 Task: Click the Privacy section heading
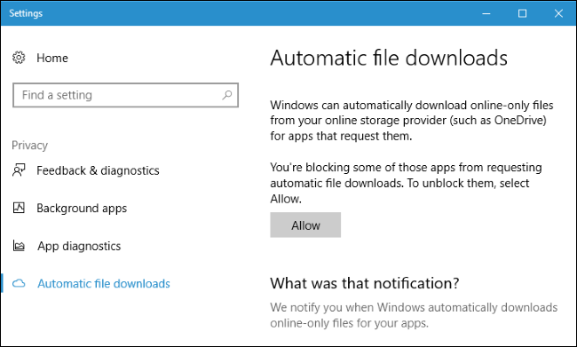click(30, 146)
